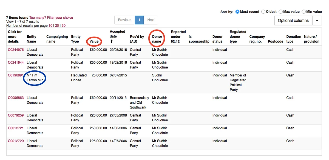This screenshot has width=329, height=160.
Task: Select the Most recent sort option
Action: click(238, 12)
